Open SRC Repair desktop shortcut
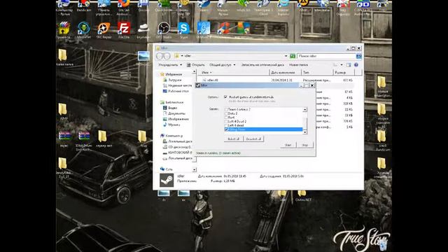The width and height of the screenshot is (448, 252). click(x=104, y=29)
